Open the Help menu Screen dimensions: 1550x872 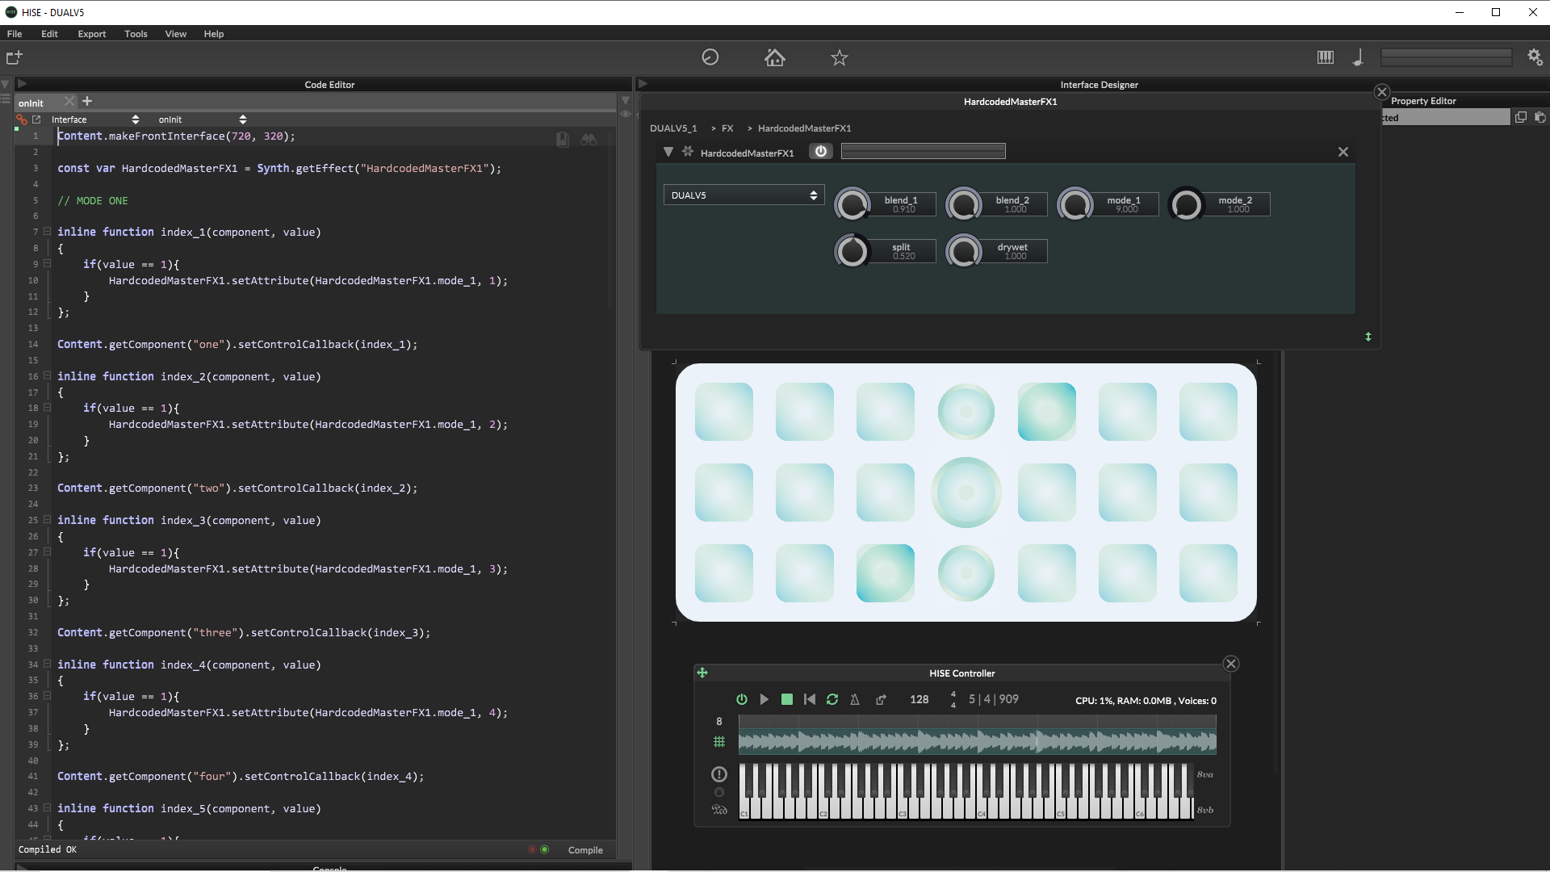point(213,34)
